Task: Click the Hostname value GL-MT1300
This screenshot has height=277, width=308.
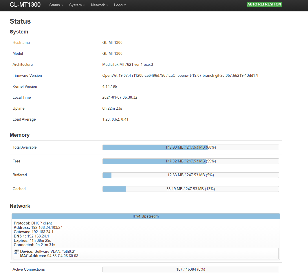Action: pyautogui.click(x=112, y=43)
